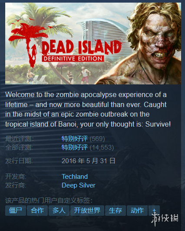Open the 开放世界 tag
185x231 pixels.
tap(87, 211)
